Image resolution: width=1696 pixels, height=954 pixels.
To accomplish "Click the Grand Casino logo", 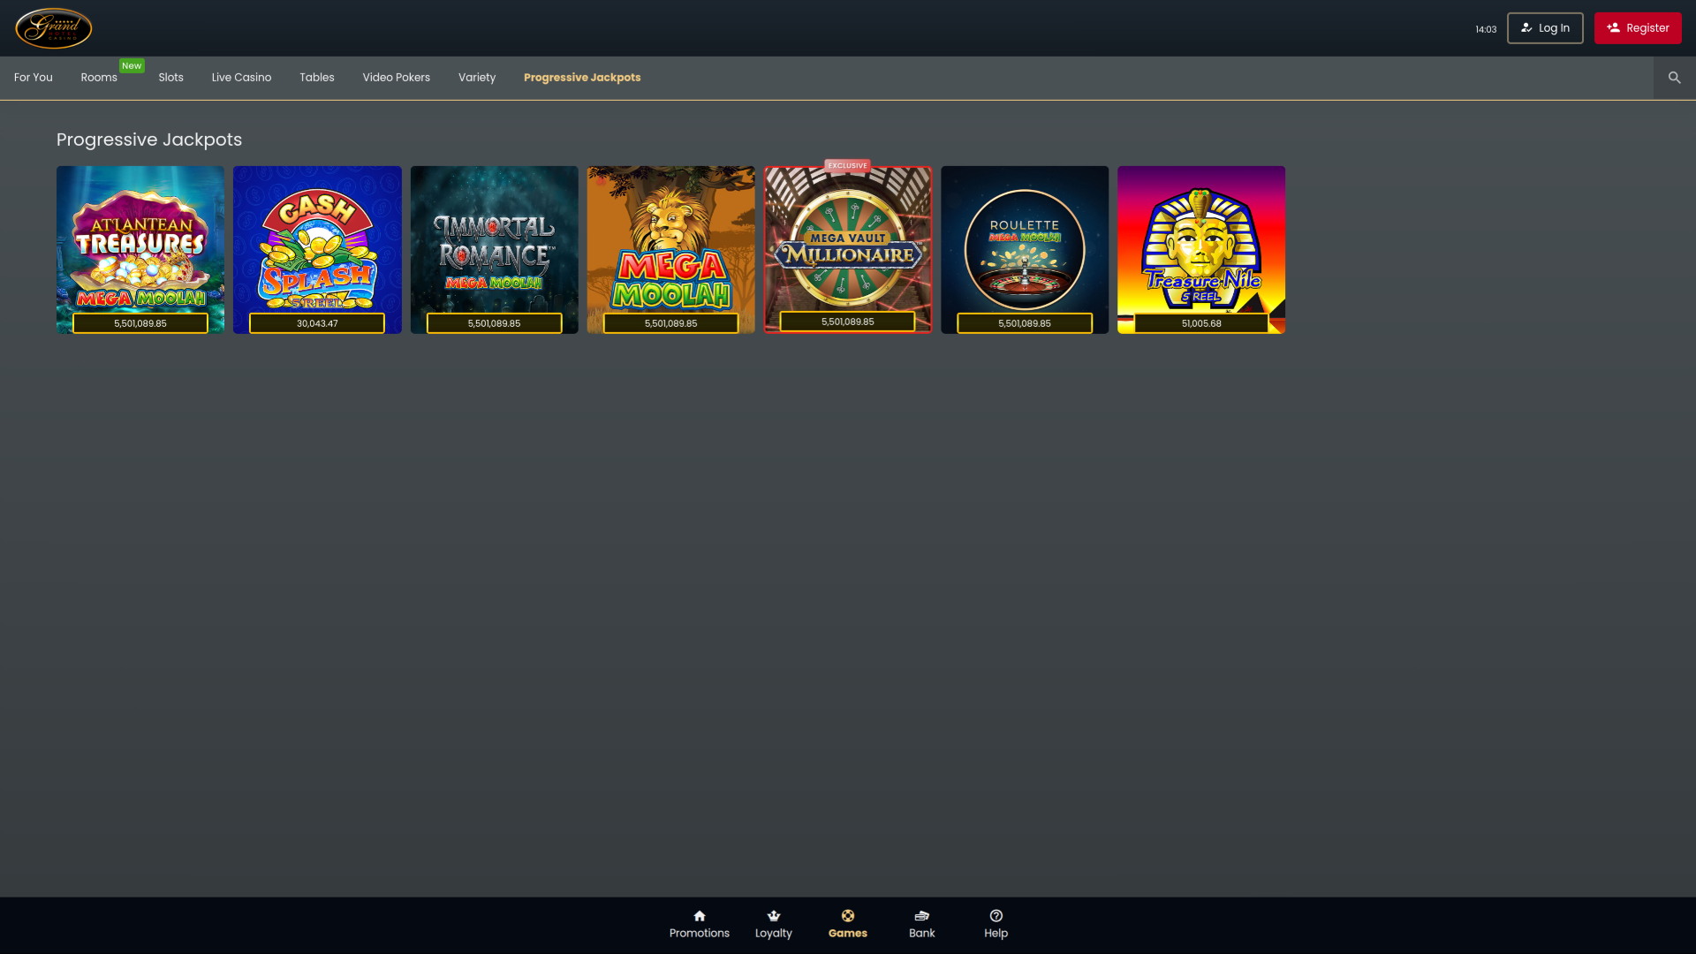I will tap(52, 27).
